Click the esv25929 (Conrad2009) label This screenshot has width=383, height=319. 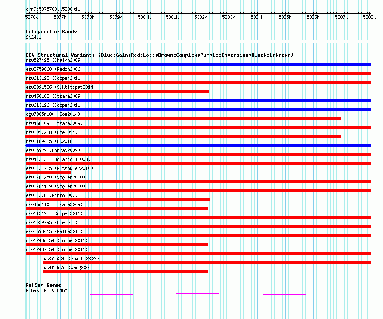53,150
